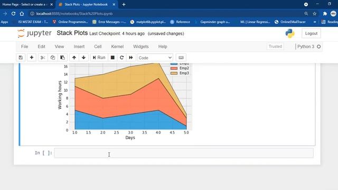Viewport: 338px width, 190px height.
Task: Open the tab search dropdown circle in title bar
Action: [x=306, y=4]
